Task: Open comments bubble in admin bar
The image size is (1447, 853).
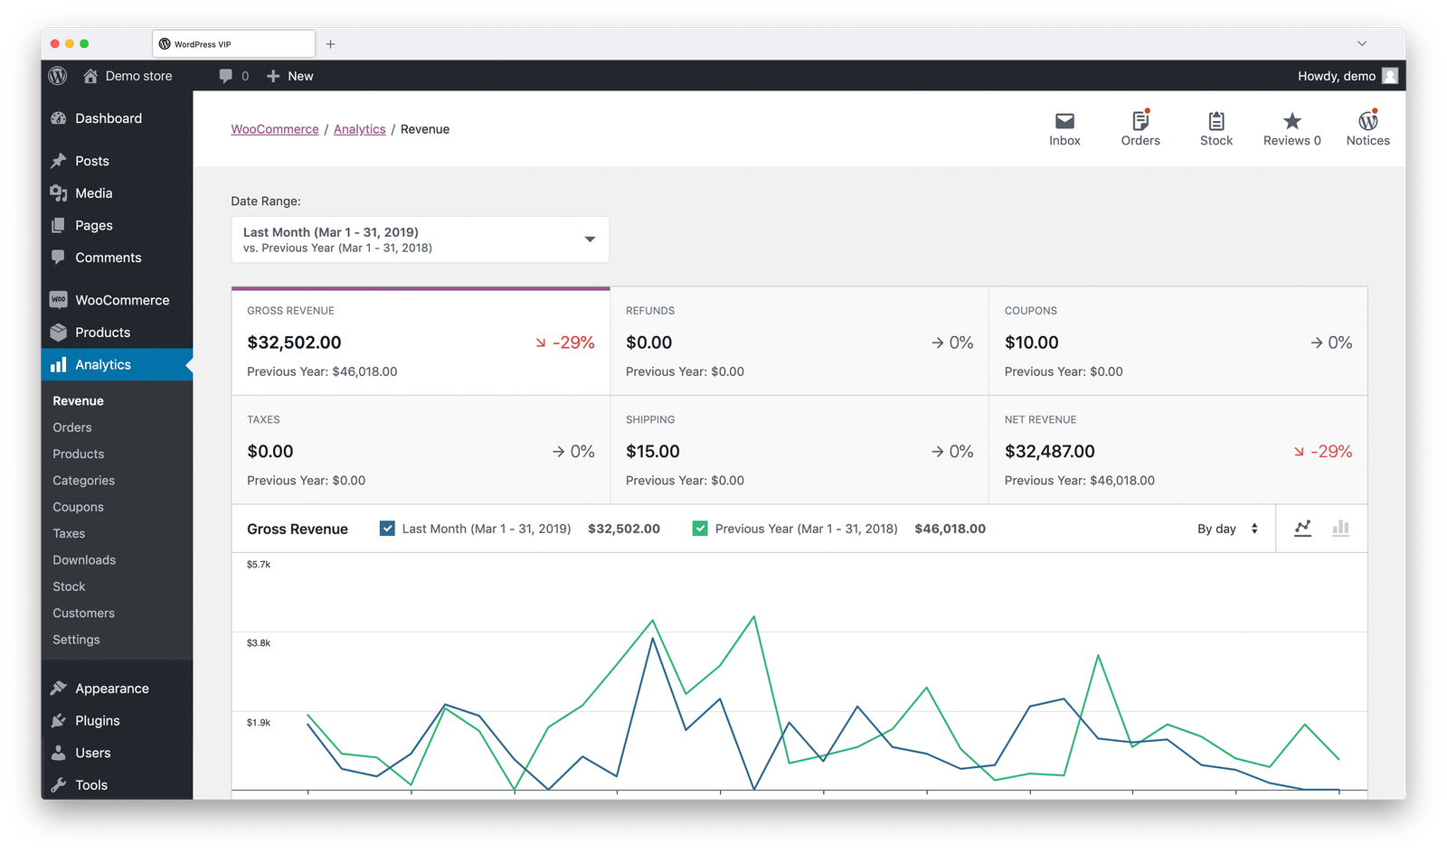Action: coord(226,76)
